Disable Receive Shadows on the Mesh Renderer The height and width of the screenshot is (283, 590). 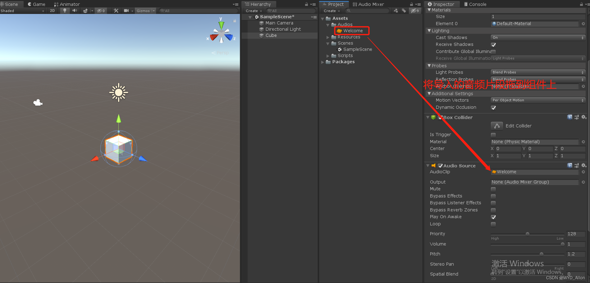click(x=493, y=45)
